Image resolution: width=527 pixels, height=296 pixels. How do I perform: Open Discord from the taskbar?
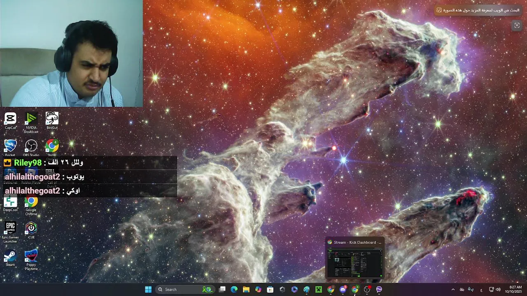343,289
